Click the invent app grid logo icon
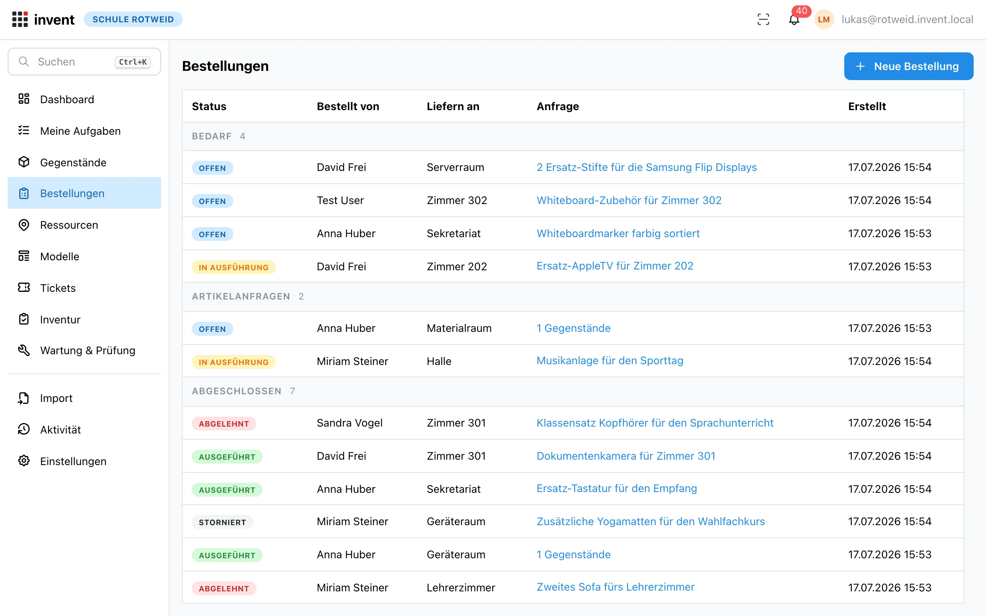The height and width of the screenshot is (616, 986). [20, 19]
